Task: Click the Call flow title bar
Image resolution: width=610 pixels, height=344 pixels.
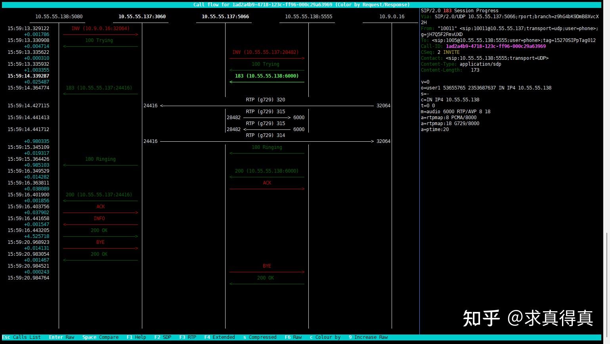Action: [x=302, y=5]
